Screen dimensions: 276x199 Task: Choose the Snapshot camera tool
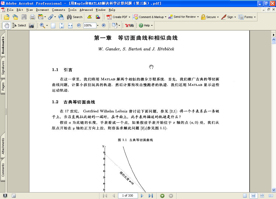coord(32,26)
